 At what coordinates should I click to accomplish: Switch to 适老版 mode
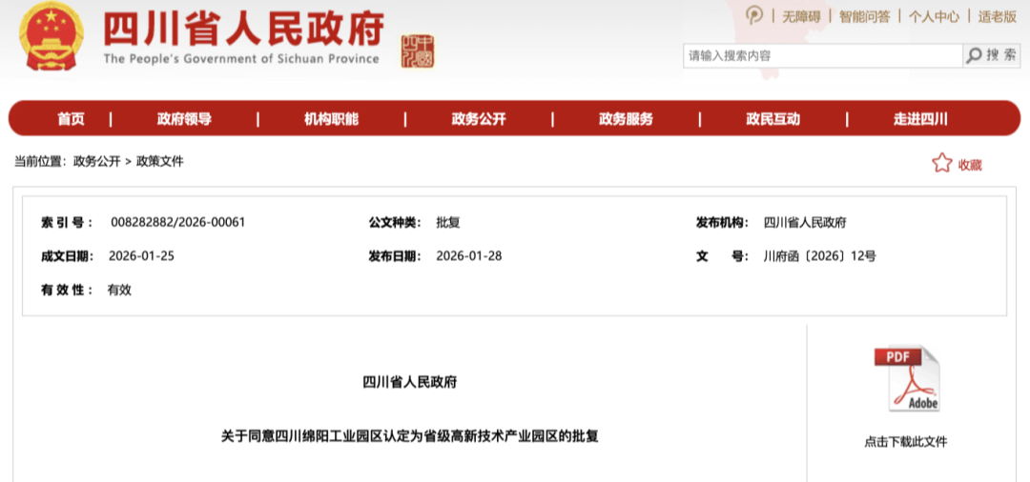pos(998,16)
